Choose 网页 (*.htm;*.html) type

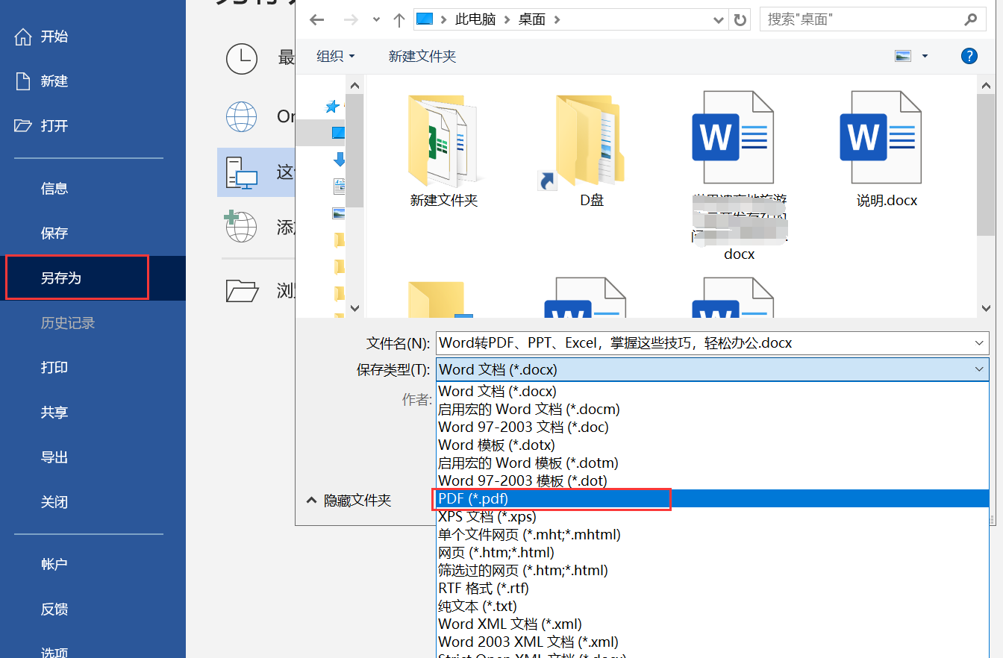[x=712, y=552]
